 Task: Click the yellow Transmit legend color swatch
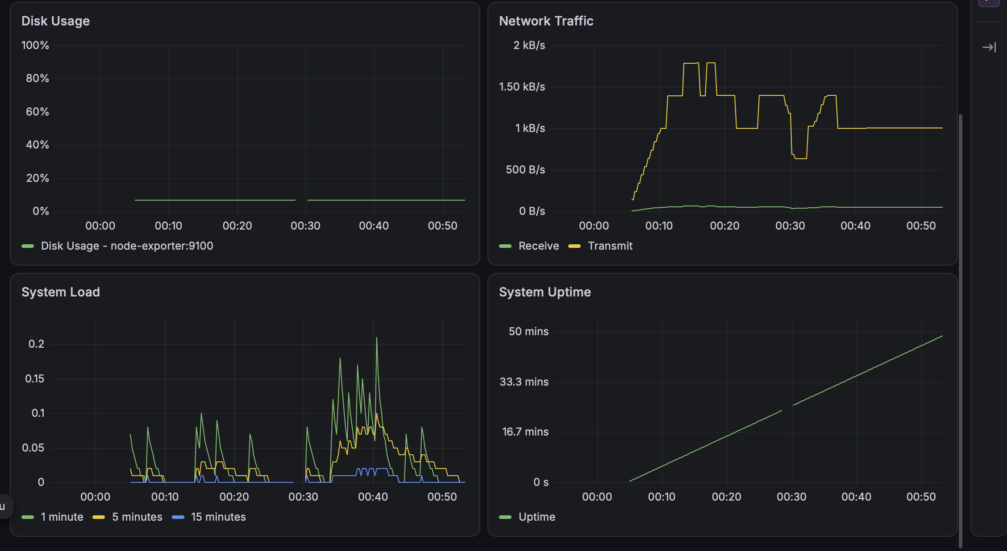coord(574,246)
